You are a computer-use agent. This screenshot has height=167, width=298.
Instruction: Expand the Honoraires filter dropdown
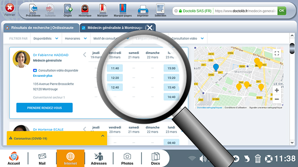click(76, 38)
